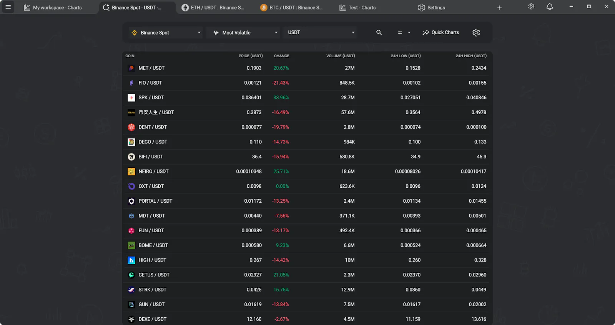Screen dimensions: 615x325
Task: Click the DEXE coin icon
Action: [x=131, y=319]
